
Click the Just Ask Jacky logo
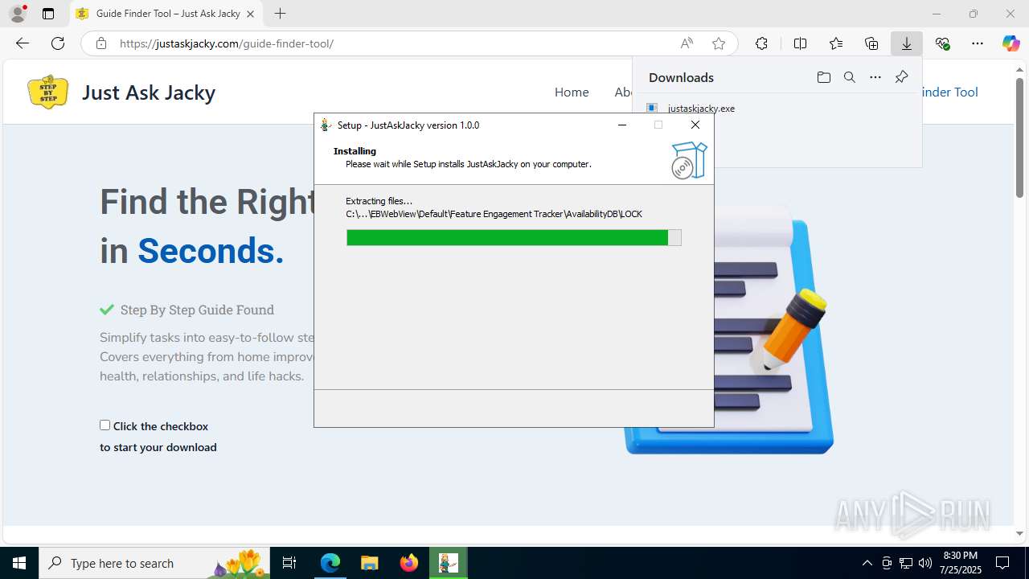(47, 92)
